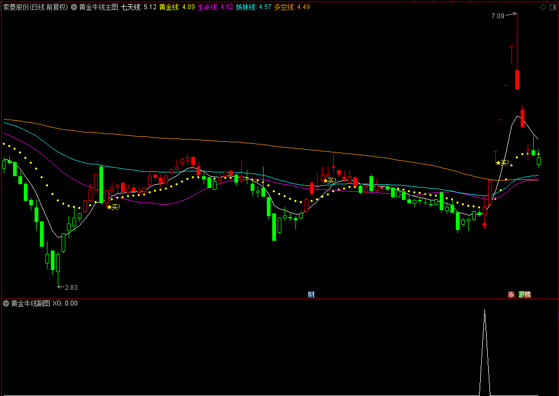559x396 pixels.
Task: Select the 七天线 indicator label
Action: tap(139, 7)
